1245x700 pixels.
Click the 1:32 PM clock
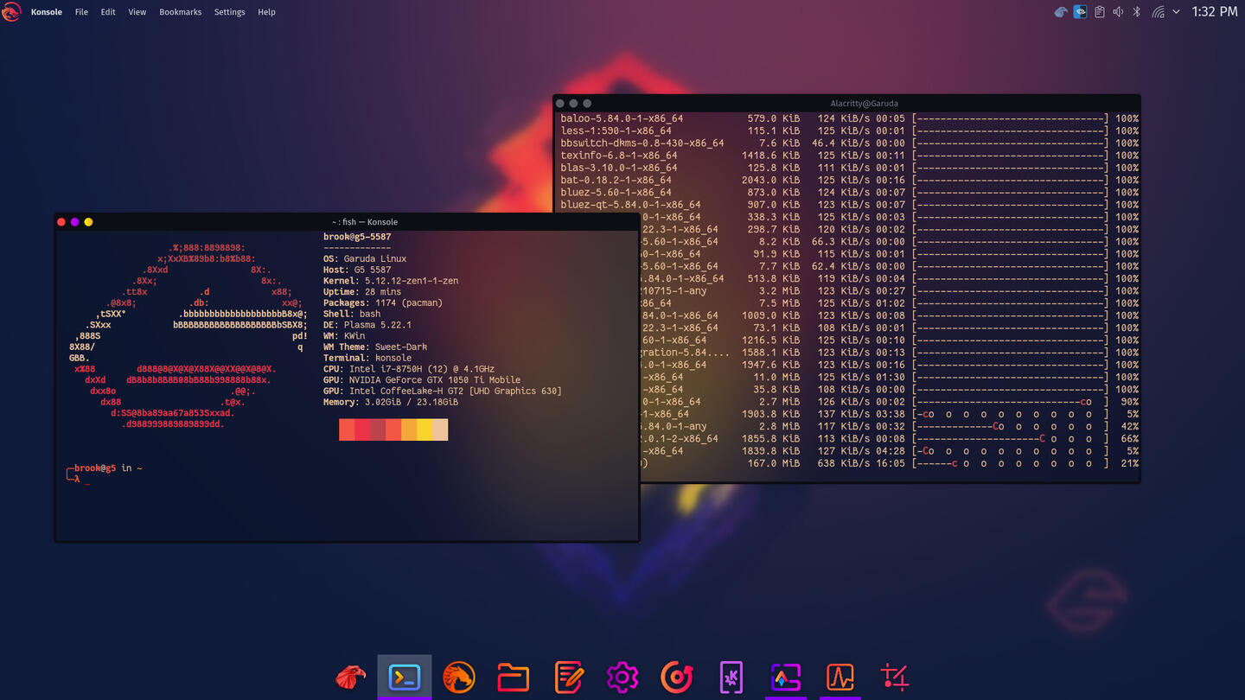[1215, 12]
